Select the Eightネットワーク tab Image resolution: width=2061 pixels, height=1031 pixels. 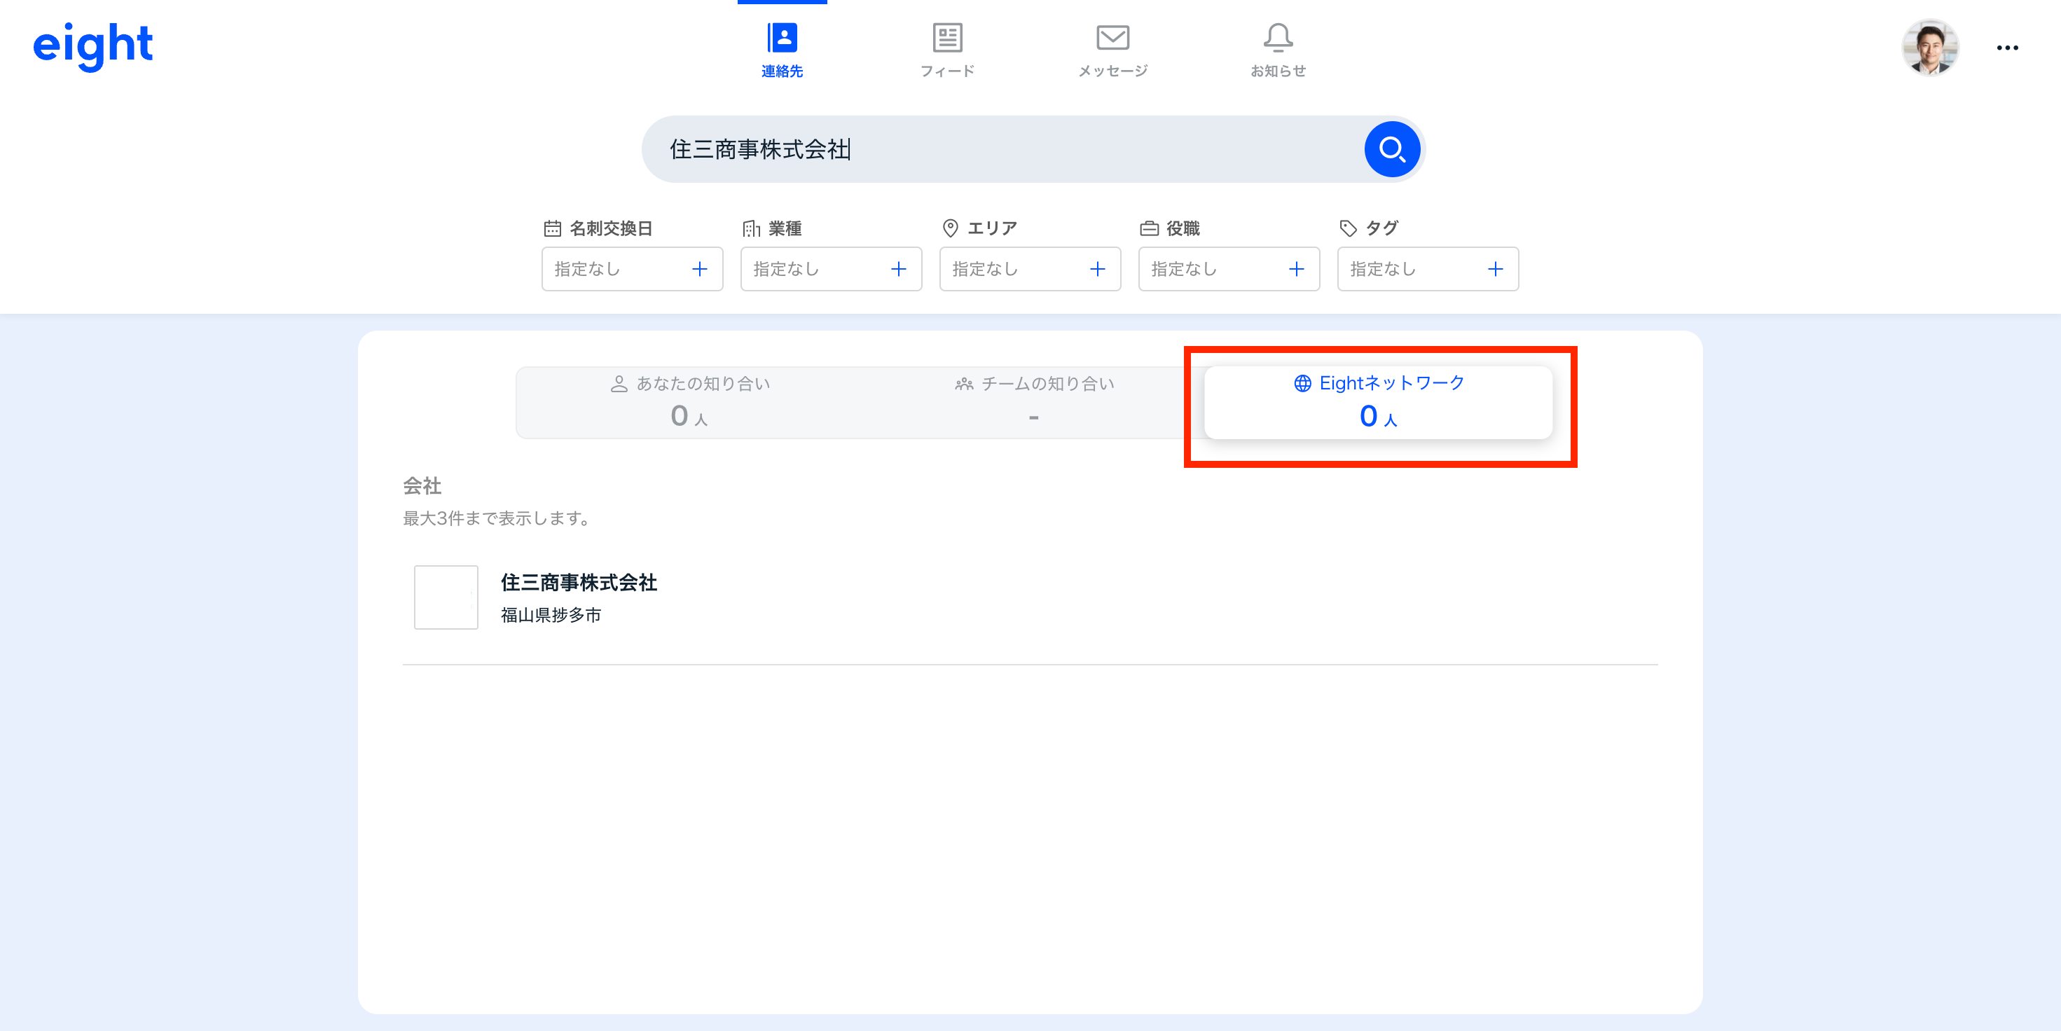(1379, 402)
